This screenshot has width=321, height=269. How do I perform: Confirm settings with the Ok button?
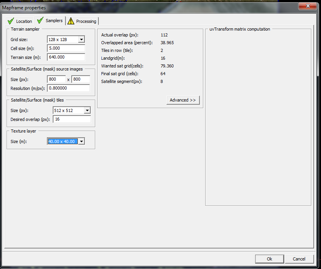point(269,259)
